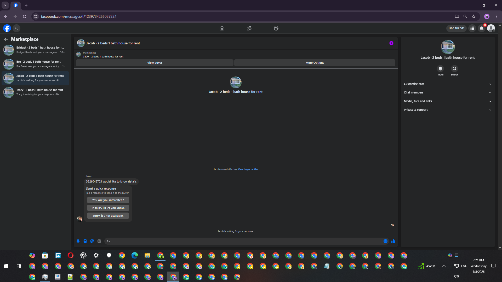Viewport: 502px width, 282px height.
Task: Open the emoji picker in message box
Action: pos(385,241)
